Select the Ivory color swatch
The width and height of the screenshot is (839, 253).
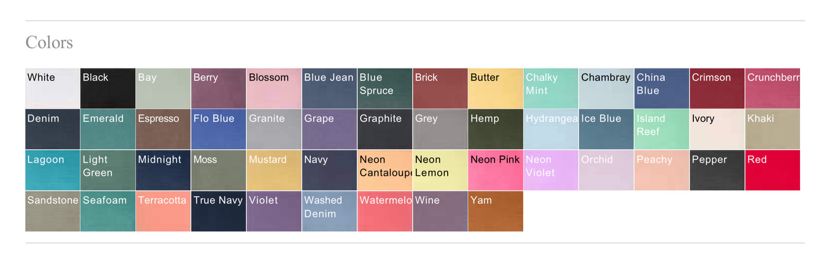pos(717,129)
